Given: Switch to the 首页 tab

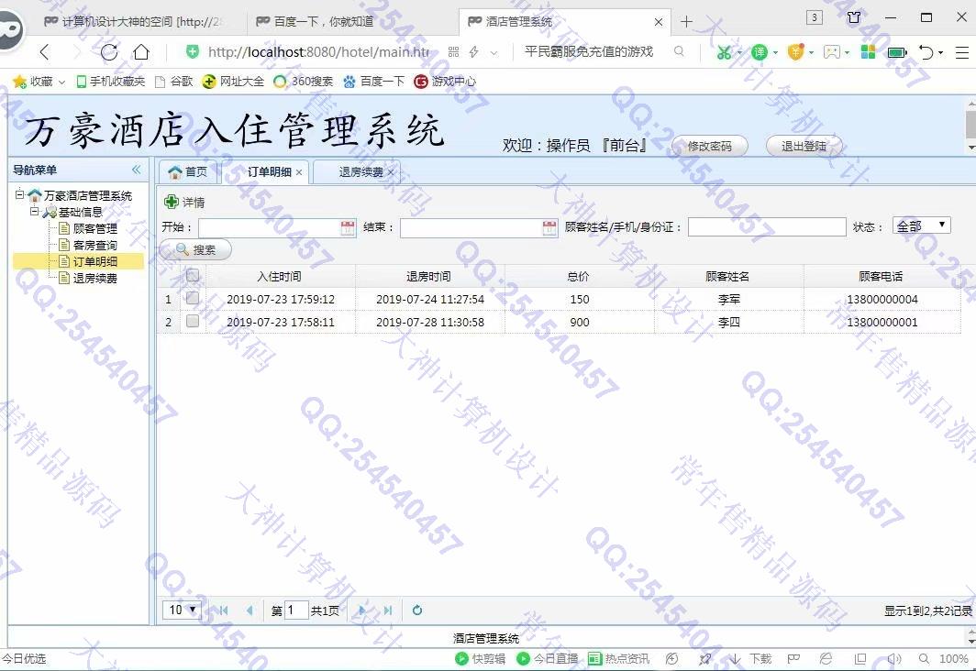Looking at the screenshot, I should point(188,171).
